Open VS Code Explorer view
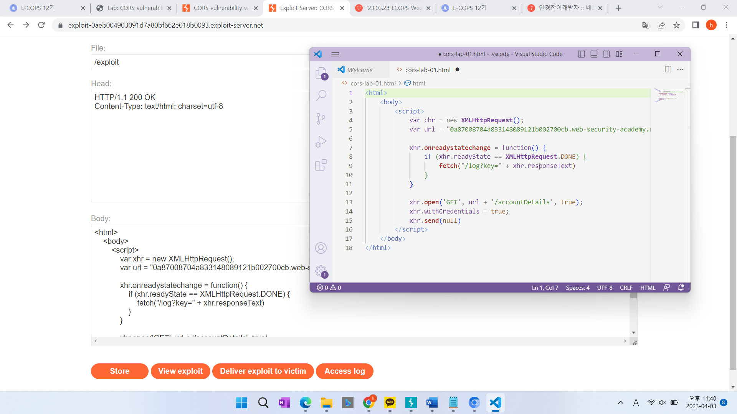This screenshot has width=737, height=414. point(321,73)
